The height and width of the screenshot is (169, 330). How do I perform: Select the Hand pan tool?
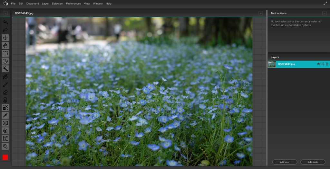coord(5,46)
